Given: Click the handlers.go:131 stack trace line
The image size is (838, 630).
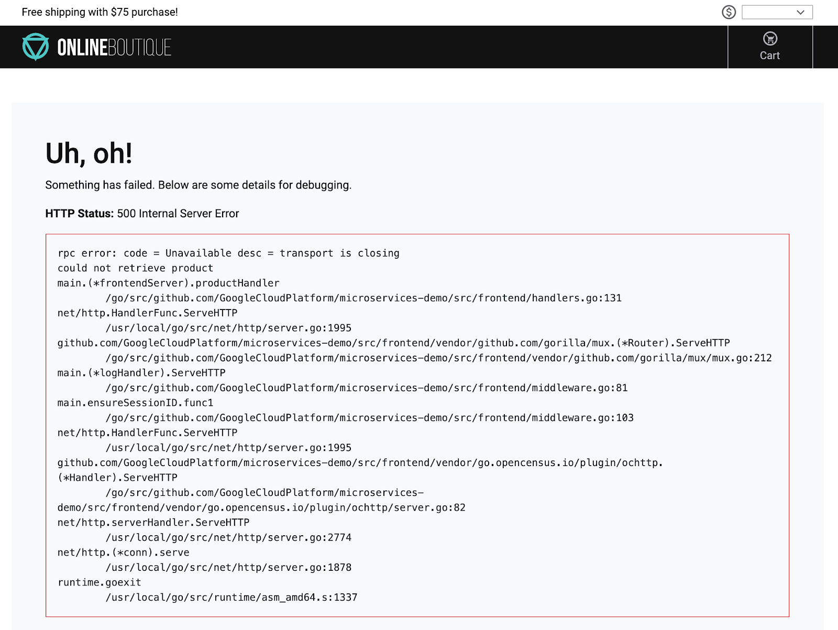Looking at the screenshot, I should 363,298.
